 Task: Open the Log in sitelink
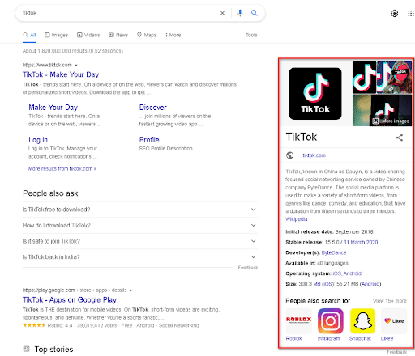[38, 140]
